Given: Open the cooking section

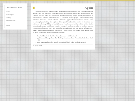Looking at the screenshot, I should [x=8, y=18].
